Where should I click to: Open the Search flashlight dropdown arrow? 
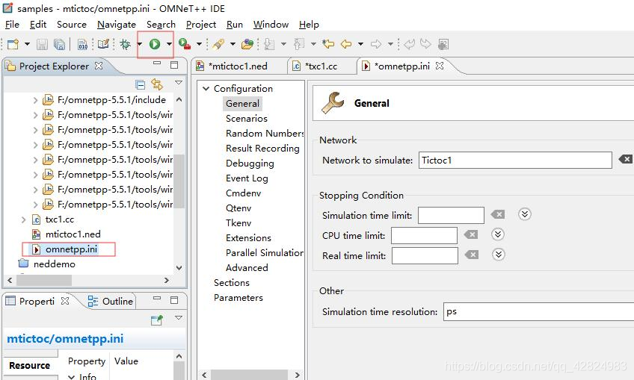[233, 44]
